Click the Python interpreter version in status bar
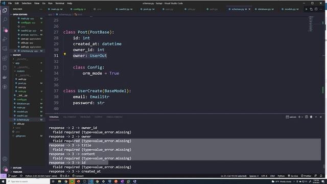The image size is (327, 184). tap(41, 176)
